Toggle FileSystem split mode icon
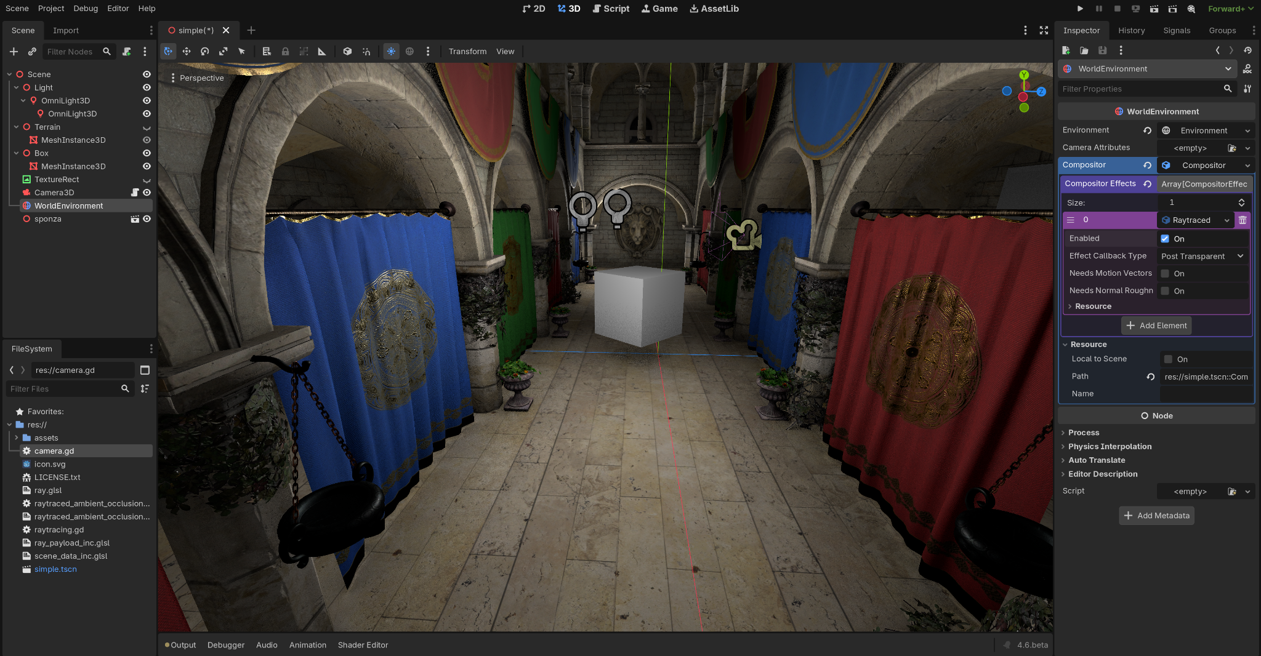This screenshot has width=1261, height=656. point(145,370)
